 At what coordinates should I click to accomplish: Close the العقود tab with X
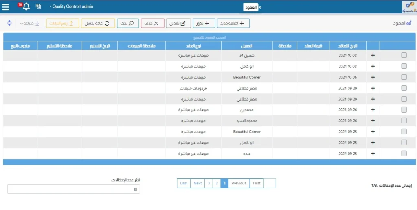[x=260, y=7]
